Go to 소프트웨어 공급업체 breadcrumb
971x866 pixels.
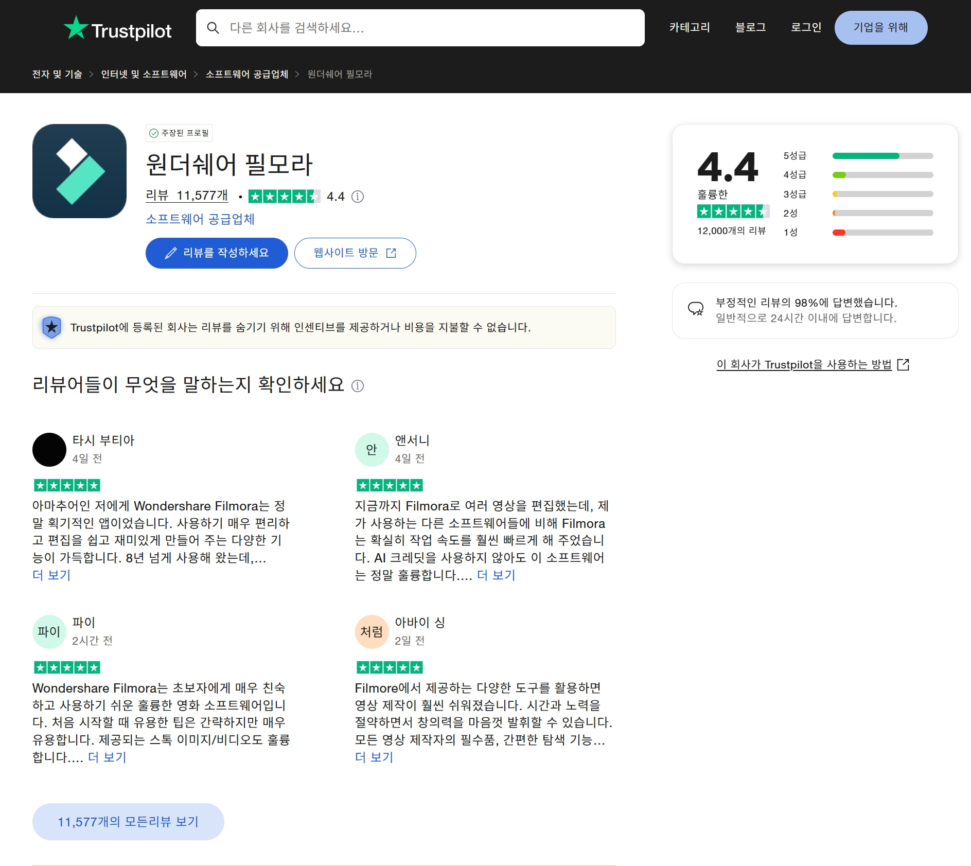click(247, 74)
